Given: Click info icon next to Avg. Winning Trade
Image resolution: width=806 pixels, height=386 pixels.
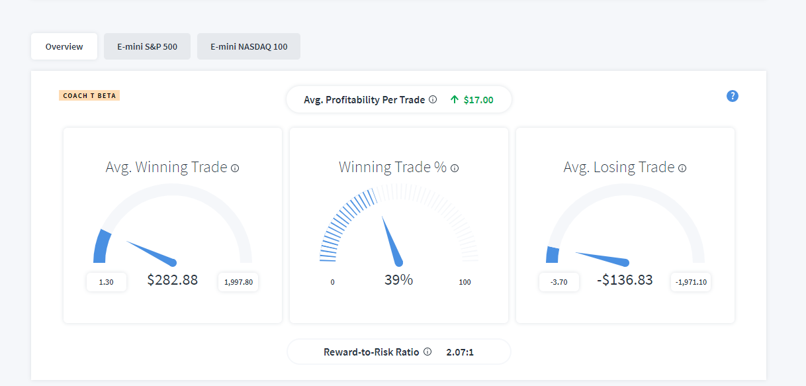Looking at the screenshot, I should [x=235, y=168].
